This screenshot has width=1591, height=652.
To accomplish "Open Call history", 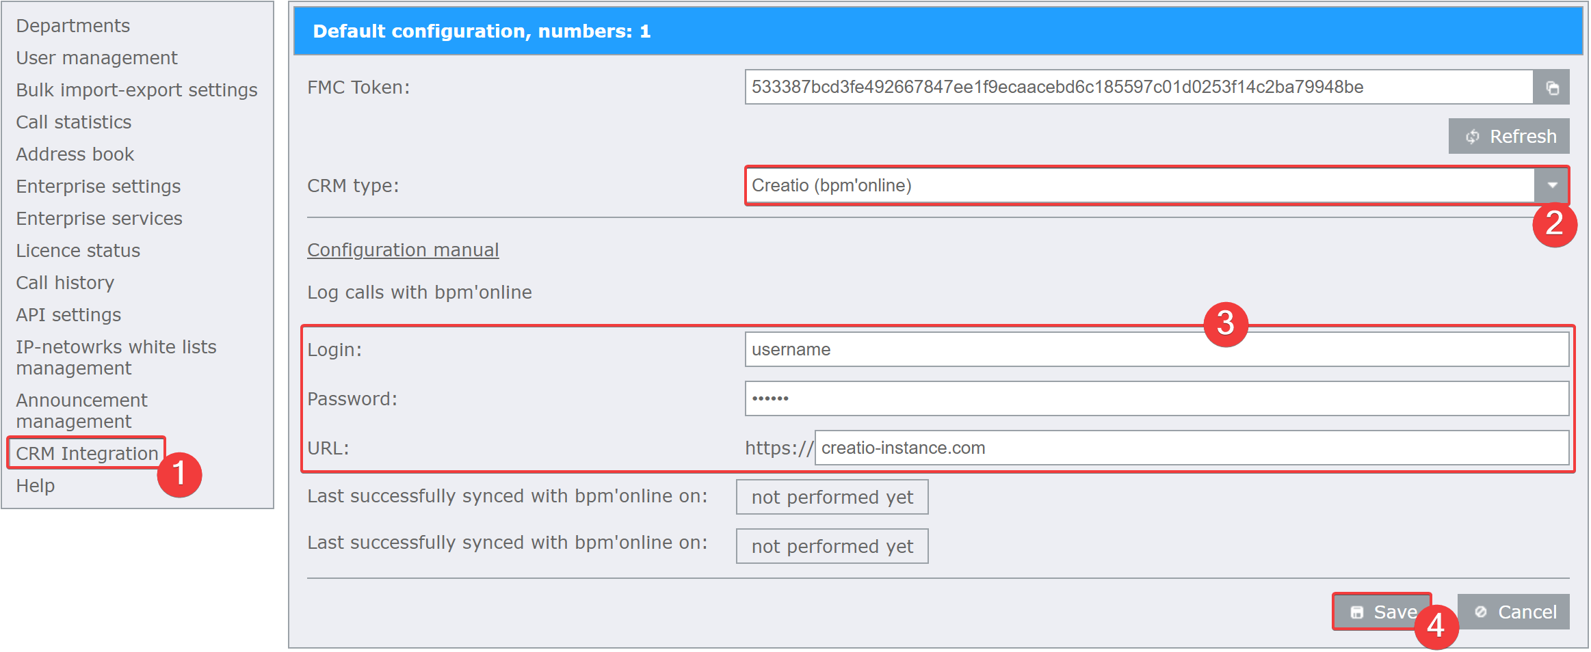I will point(65,283).
